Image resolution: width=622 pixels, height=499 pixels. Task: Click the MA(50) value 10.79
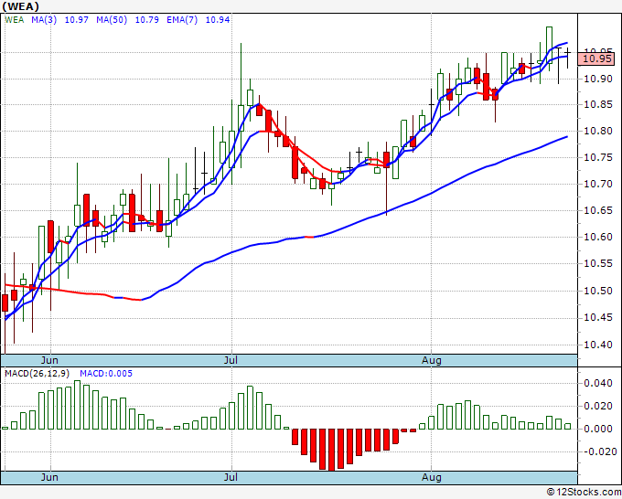(x=147, y=20)
